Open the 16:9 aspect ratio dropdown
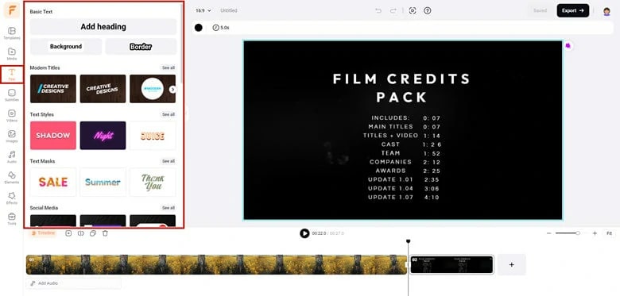This screenshot has width=620, height=296. click(x=203, y=10)
